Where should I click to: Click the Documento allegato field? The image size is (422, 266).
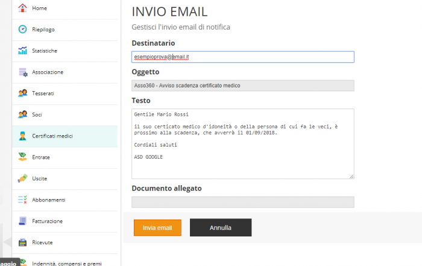(243, 202)
